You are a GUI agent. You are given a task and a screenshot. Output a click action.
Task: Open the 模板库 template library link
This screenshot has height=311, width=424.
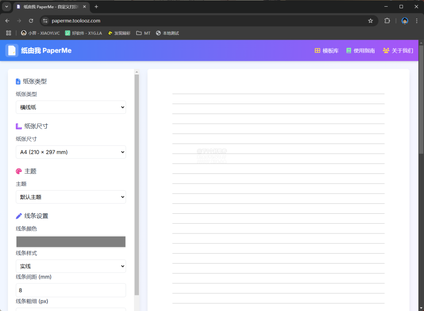click(327, 51)
